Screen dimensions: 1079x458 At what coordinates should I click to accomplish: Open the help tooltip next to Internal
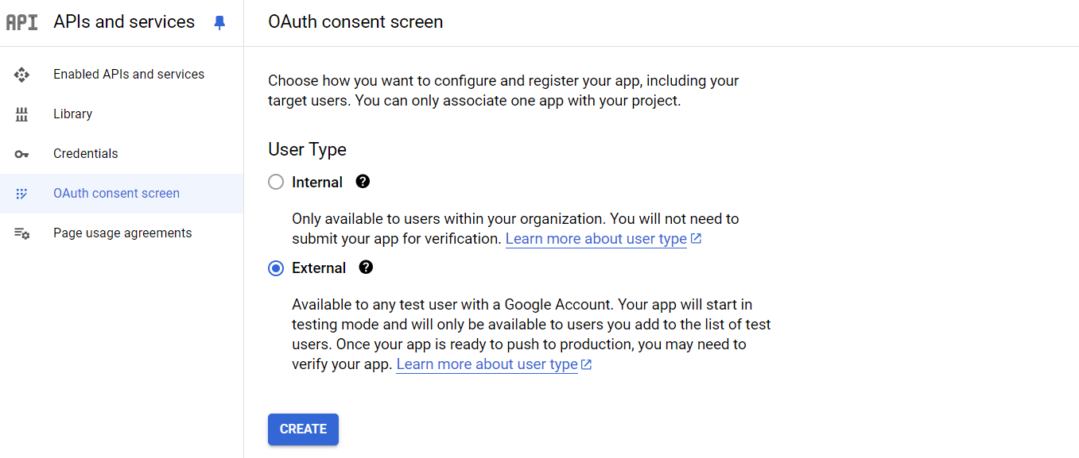click(x=363, y=181)
